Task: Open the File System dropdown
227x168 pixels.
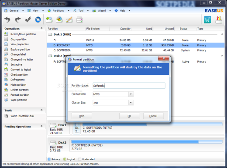Action: pos(131,94)
